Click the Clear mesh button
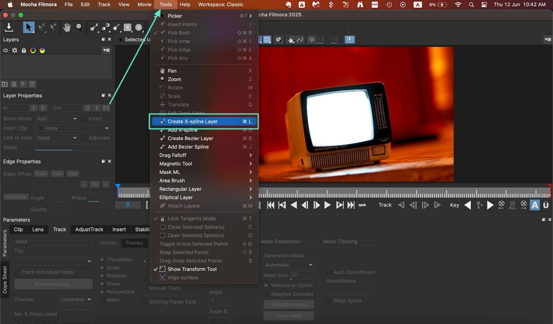 point(288,316)
